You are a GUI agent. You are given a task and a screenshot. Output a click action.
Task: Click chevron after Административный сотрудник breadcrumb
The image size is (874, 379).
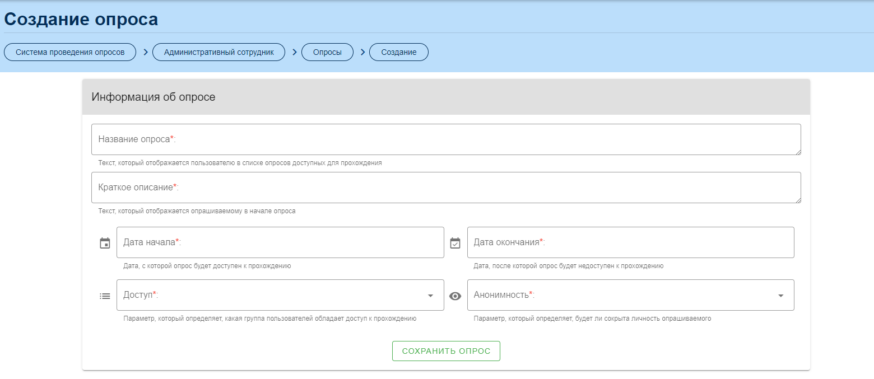(294, 52)
